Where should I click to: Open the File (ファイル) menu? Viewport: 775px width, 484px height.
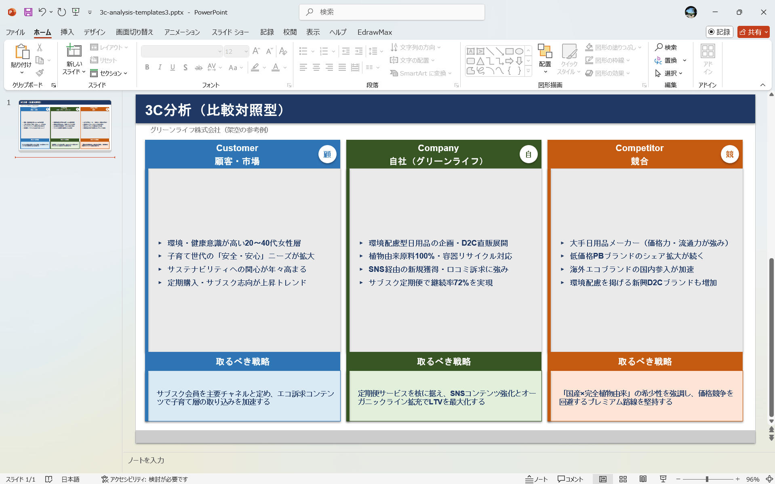point(15,32)
